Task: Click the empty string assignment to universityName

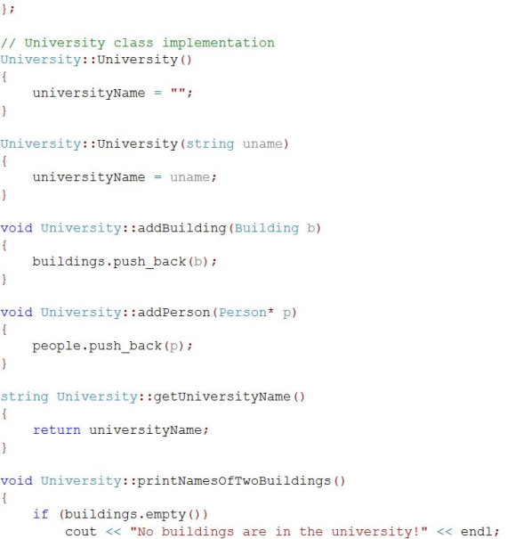Action: pyautogui.click(x=113, y=94)
